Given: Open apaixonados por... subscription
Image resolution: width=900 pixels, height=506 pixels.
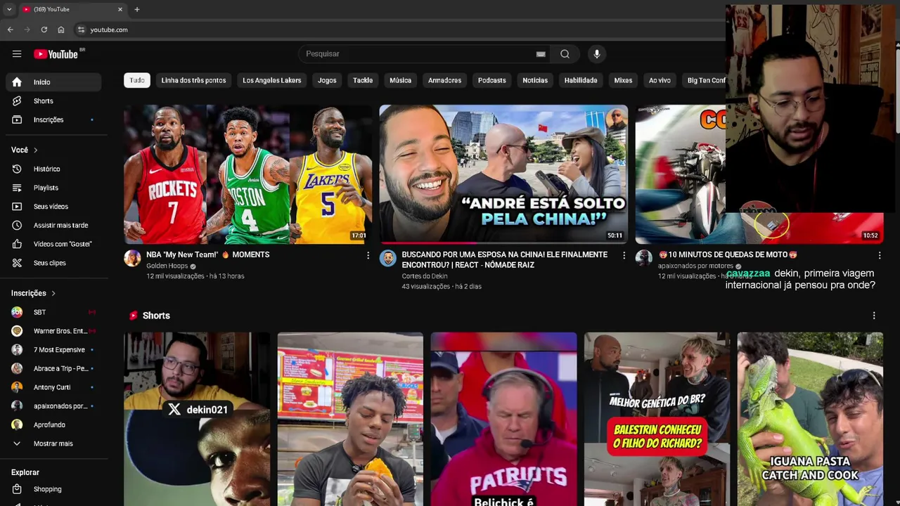Looking at the screenshot, I should 53,406.
